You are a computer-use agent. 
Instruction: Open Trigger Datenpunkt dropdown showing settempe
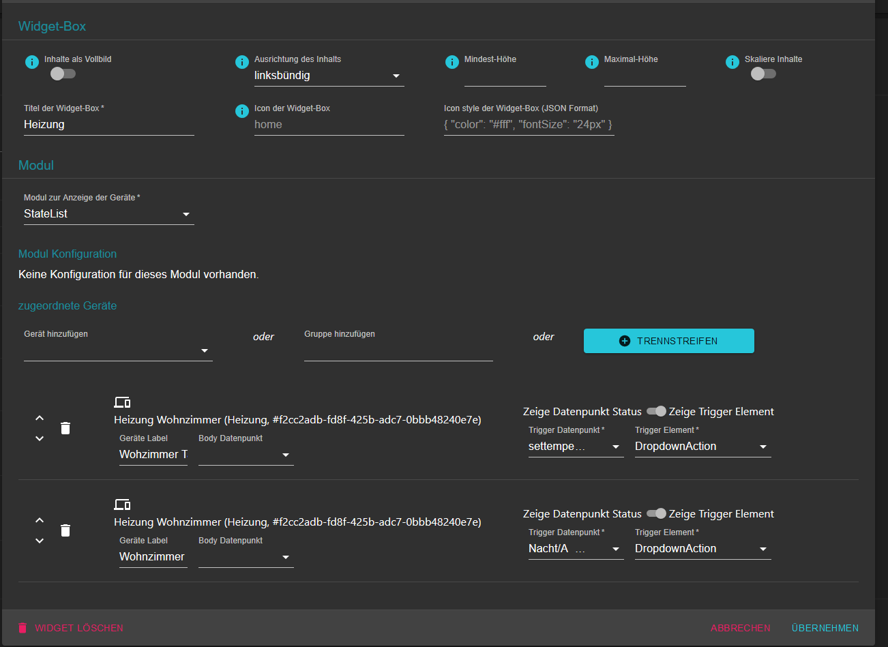(x=576, y=447)
